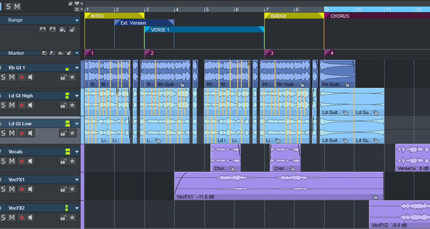Toggle the lock icon in the Marker track
Image resolution: width=430 pixels, height=229 pixels.
click(x=69, y=53)
